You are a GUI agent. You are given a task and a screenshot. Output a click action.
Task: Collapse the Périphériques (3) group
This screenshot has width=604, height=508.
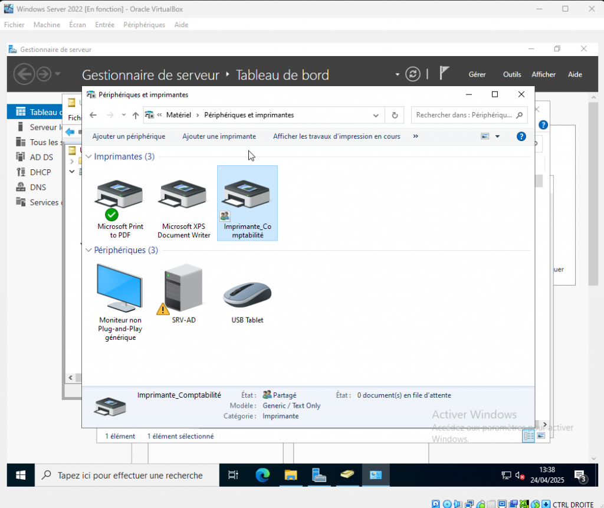click(89, 251)
